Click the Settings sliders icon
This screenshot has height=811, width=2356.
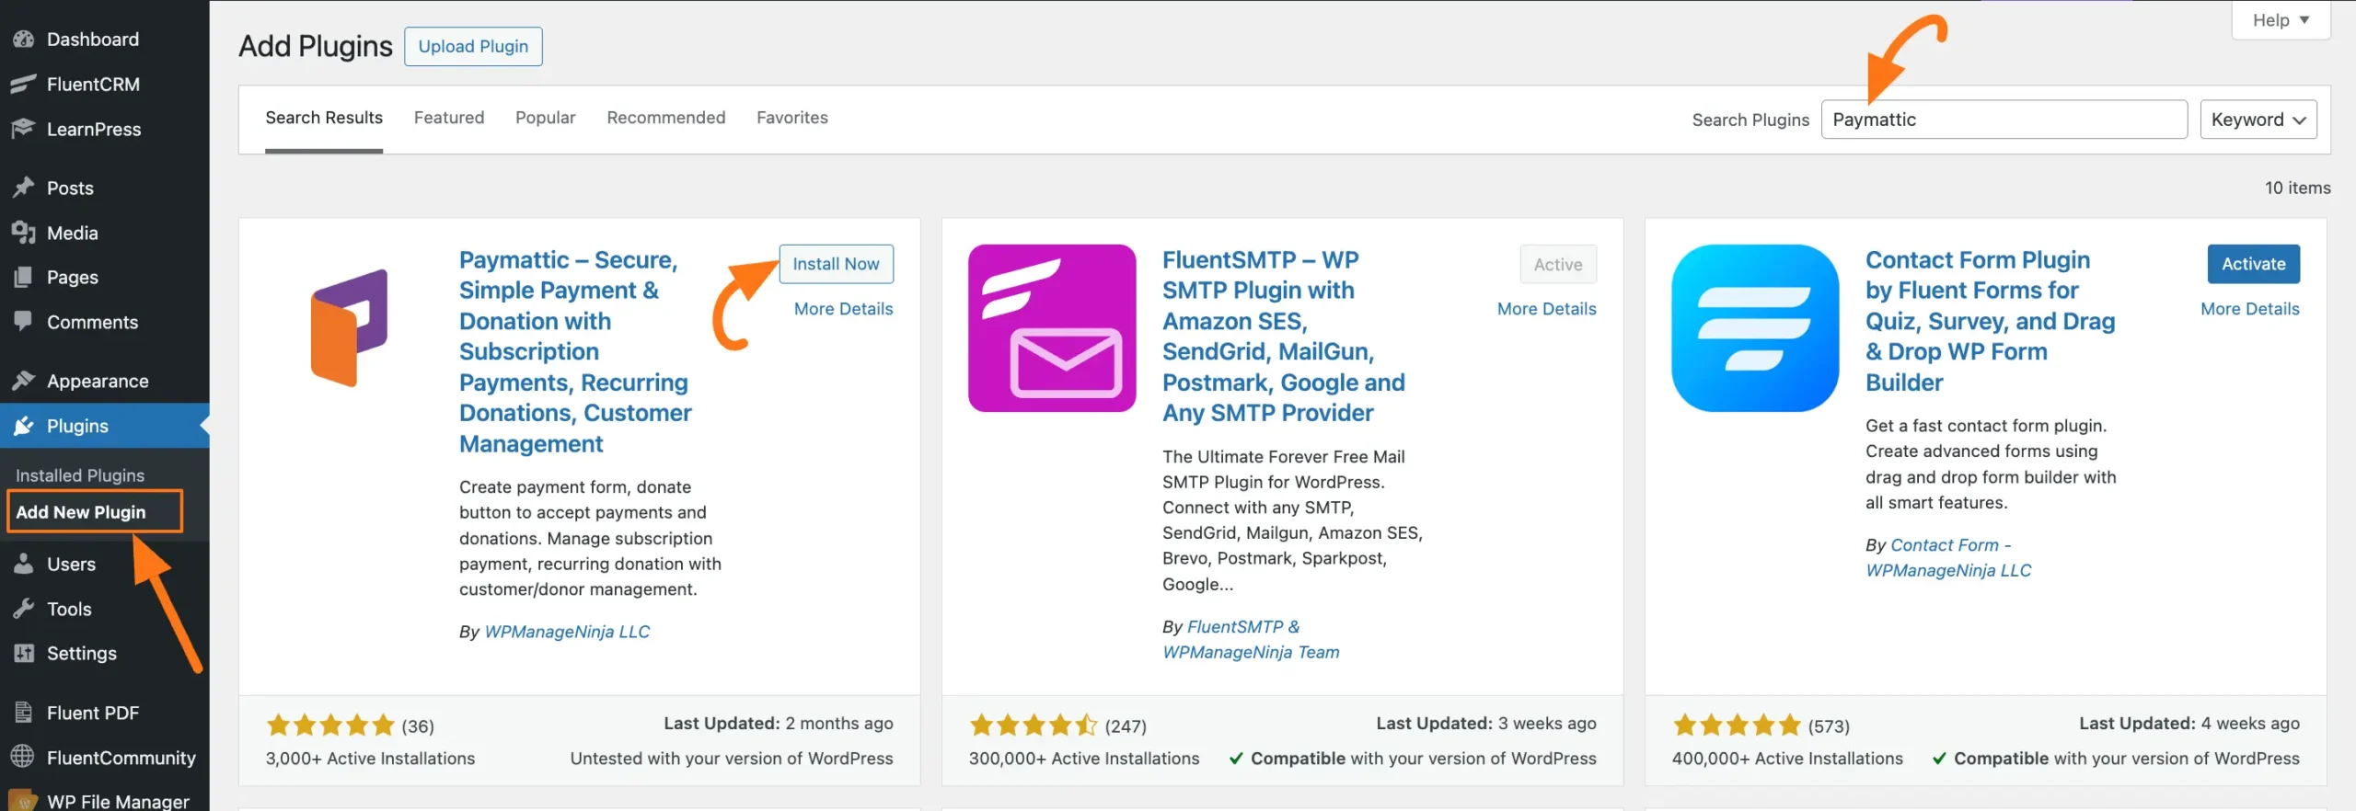pos(23,653)
